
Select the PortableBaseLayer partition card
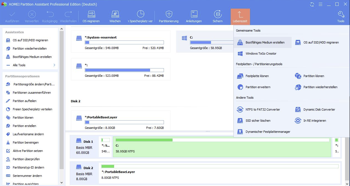pyautogui.click(x=120, y=121)
